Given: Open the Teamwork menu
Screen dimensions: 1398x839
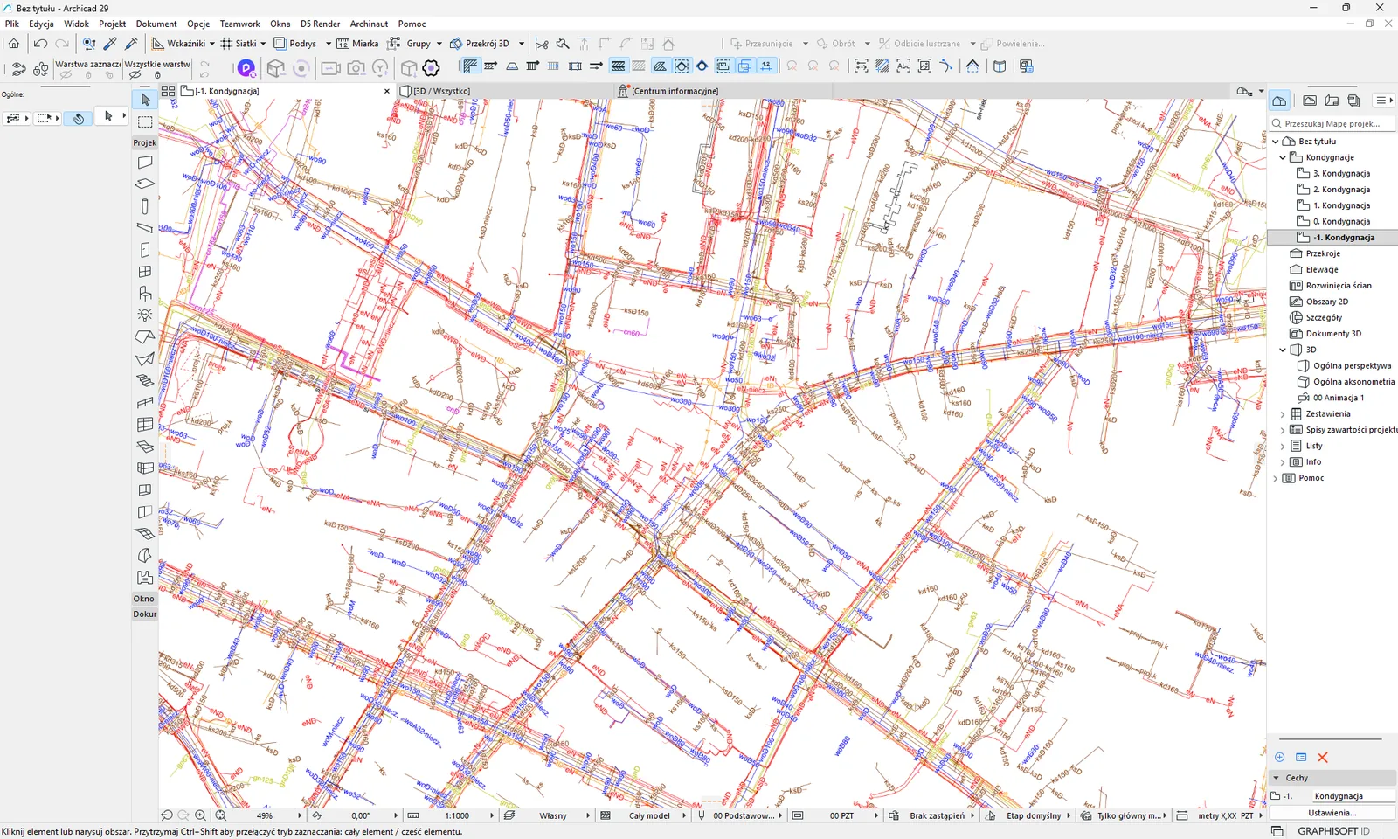Looking at the screenshot, I should point(239,24).
